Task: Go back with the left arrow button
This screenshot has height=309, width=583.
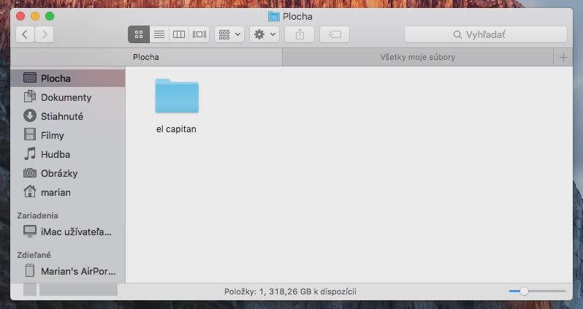Action: [26, 34]
